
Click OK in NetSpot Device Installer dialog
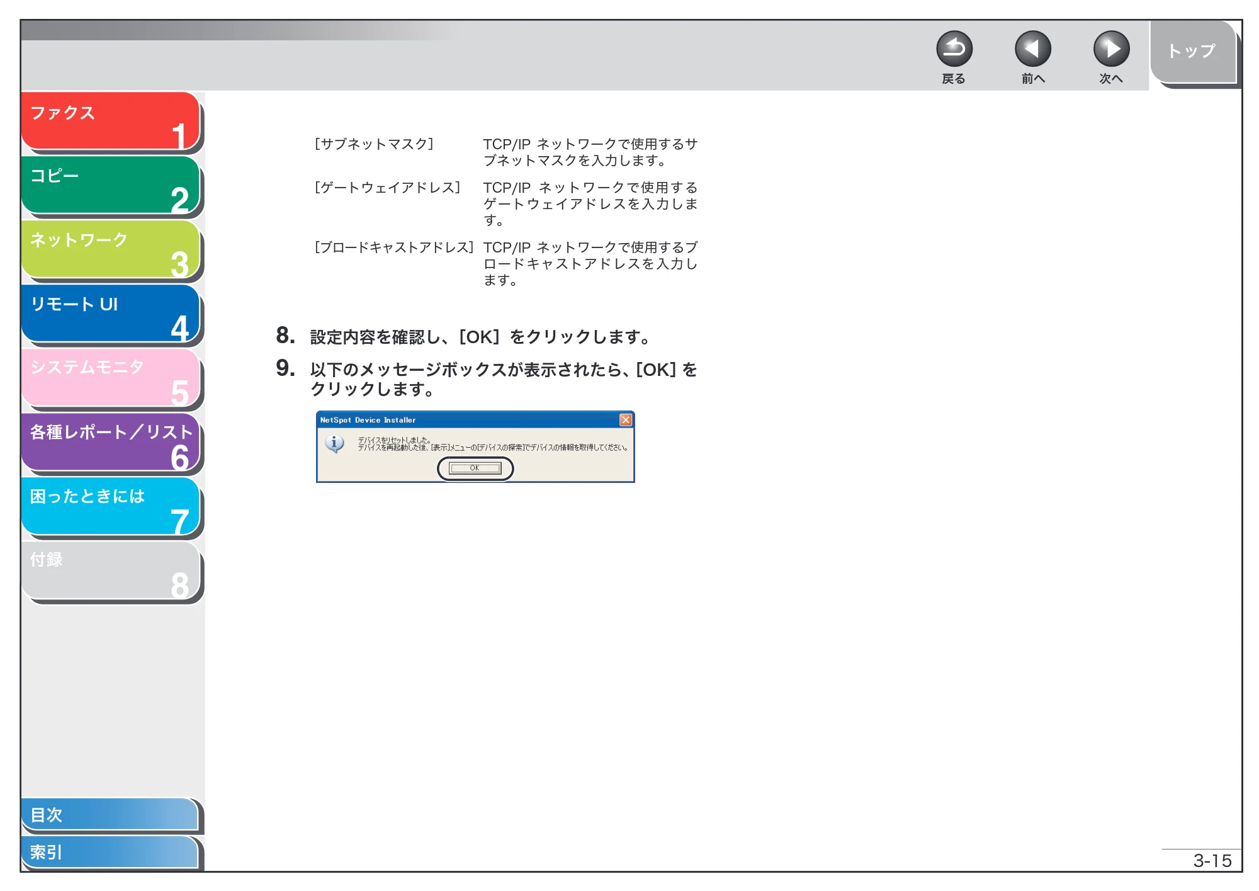[x=475, y=468]
